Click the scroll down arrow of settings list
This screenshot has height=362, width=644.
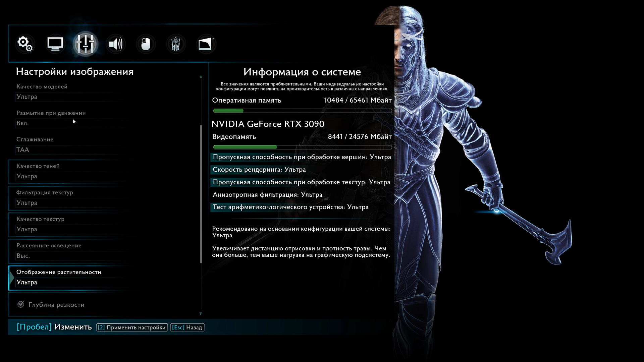point(201,314)
